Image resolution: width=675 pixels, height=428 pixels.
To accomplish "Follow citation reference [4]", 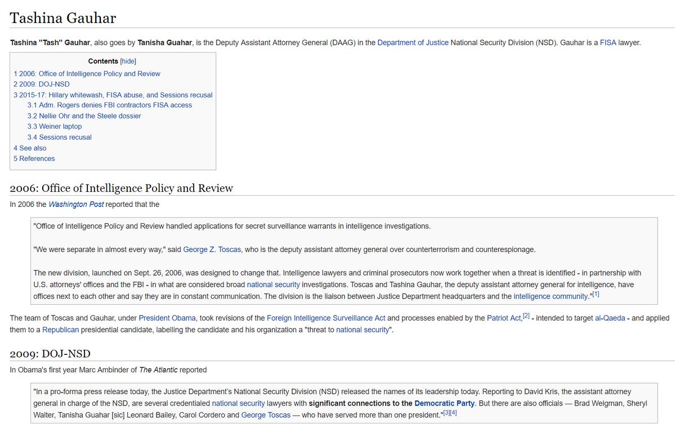I will point(453,413).
